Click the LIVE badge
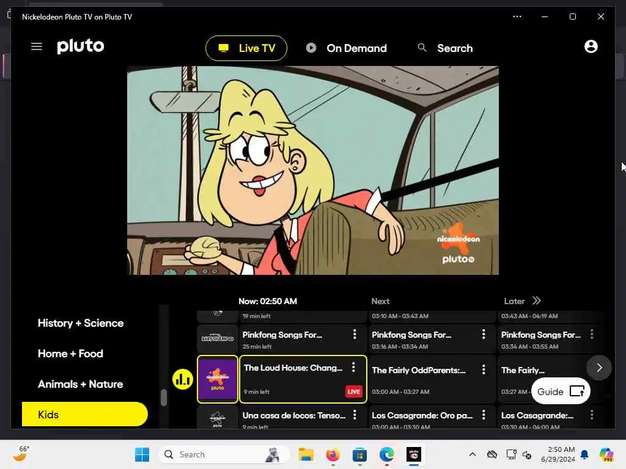Image resolution: width=626 pixels, height=469 pixels. coord(354,391)
